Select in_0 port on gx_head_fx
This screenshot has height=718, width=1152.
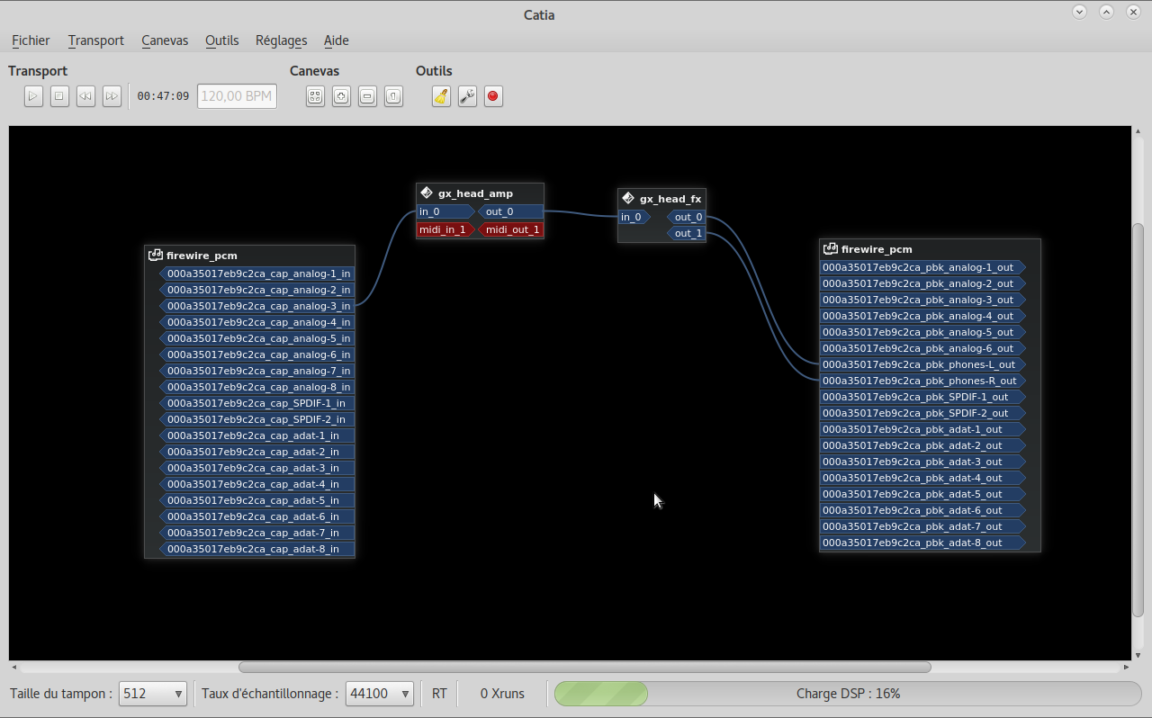coord(634,217)
